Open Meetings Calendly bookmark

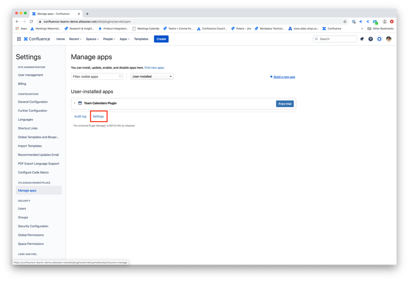click(x=146, y=29)
